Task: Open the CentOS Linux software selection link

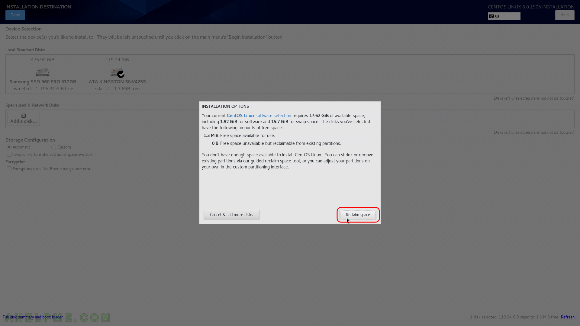Action: coord(259,116)
